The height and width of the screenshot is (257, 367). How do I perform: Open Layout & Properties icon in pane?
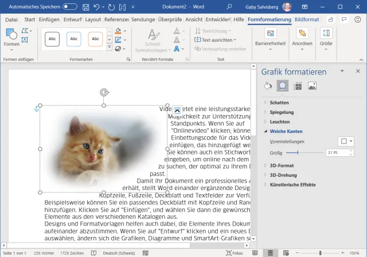click(x=297, y=86)
